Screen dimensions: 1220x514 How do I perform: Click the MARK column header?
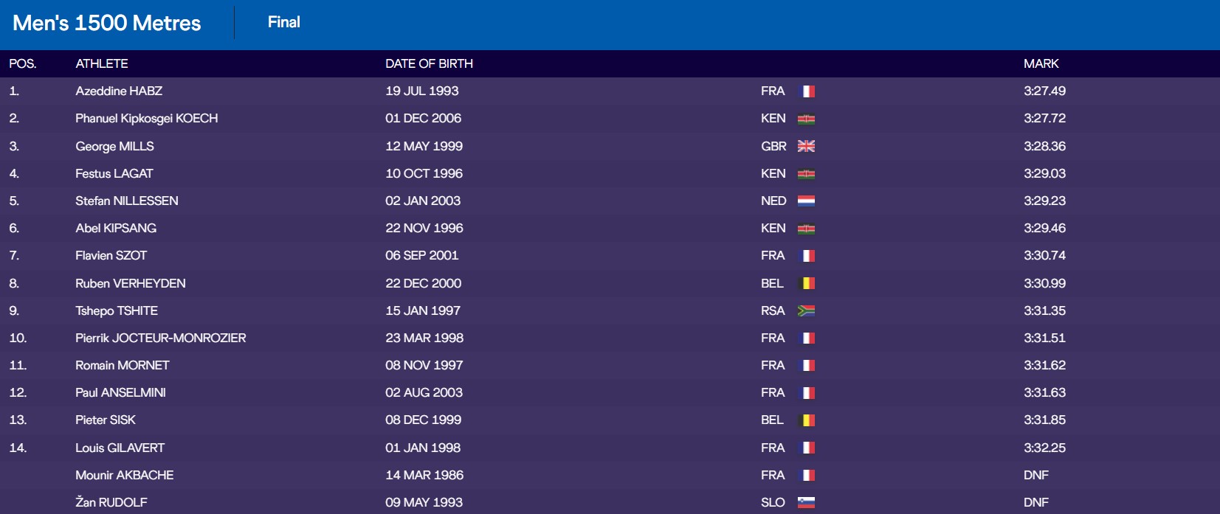1041,63
